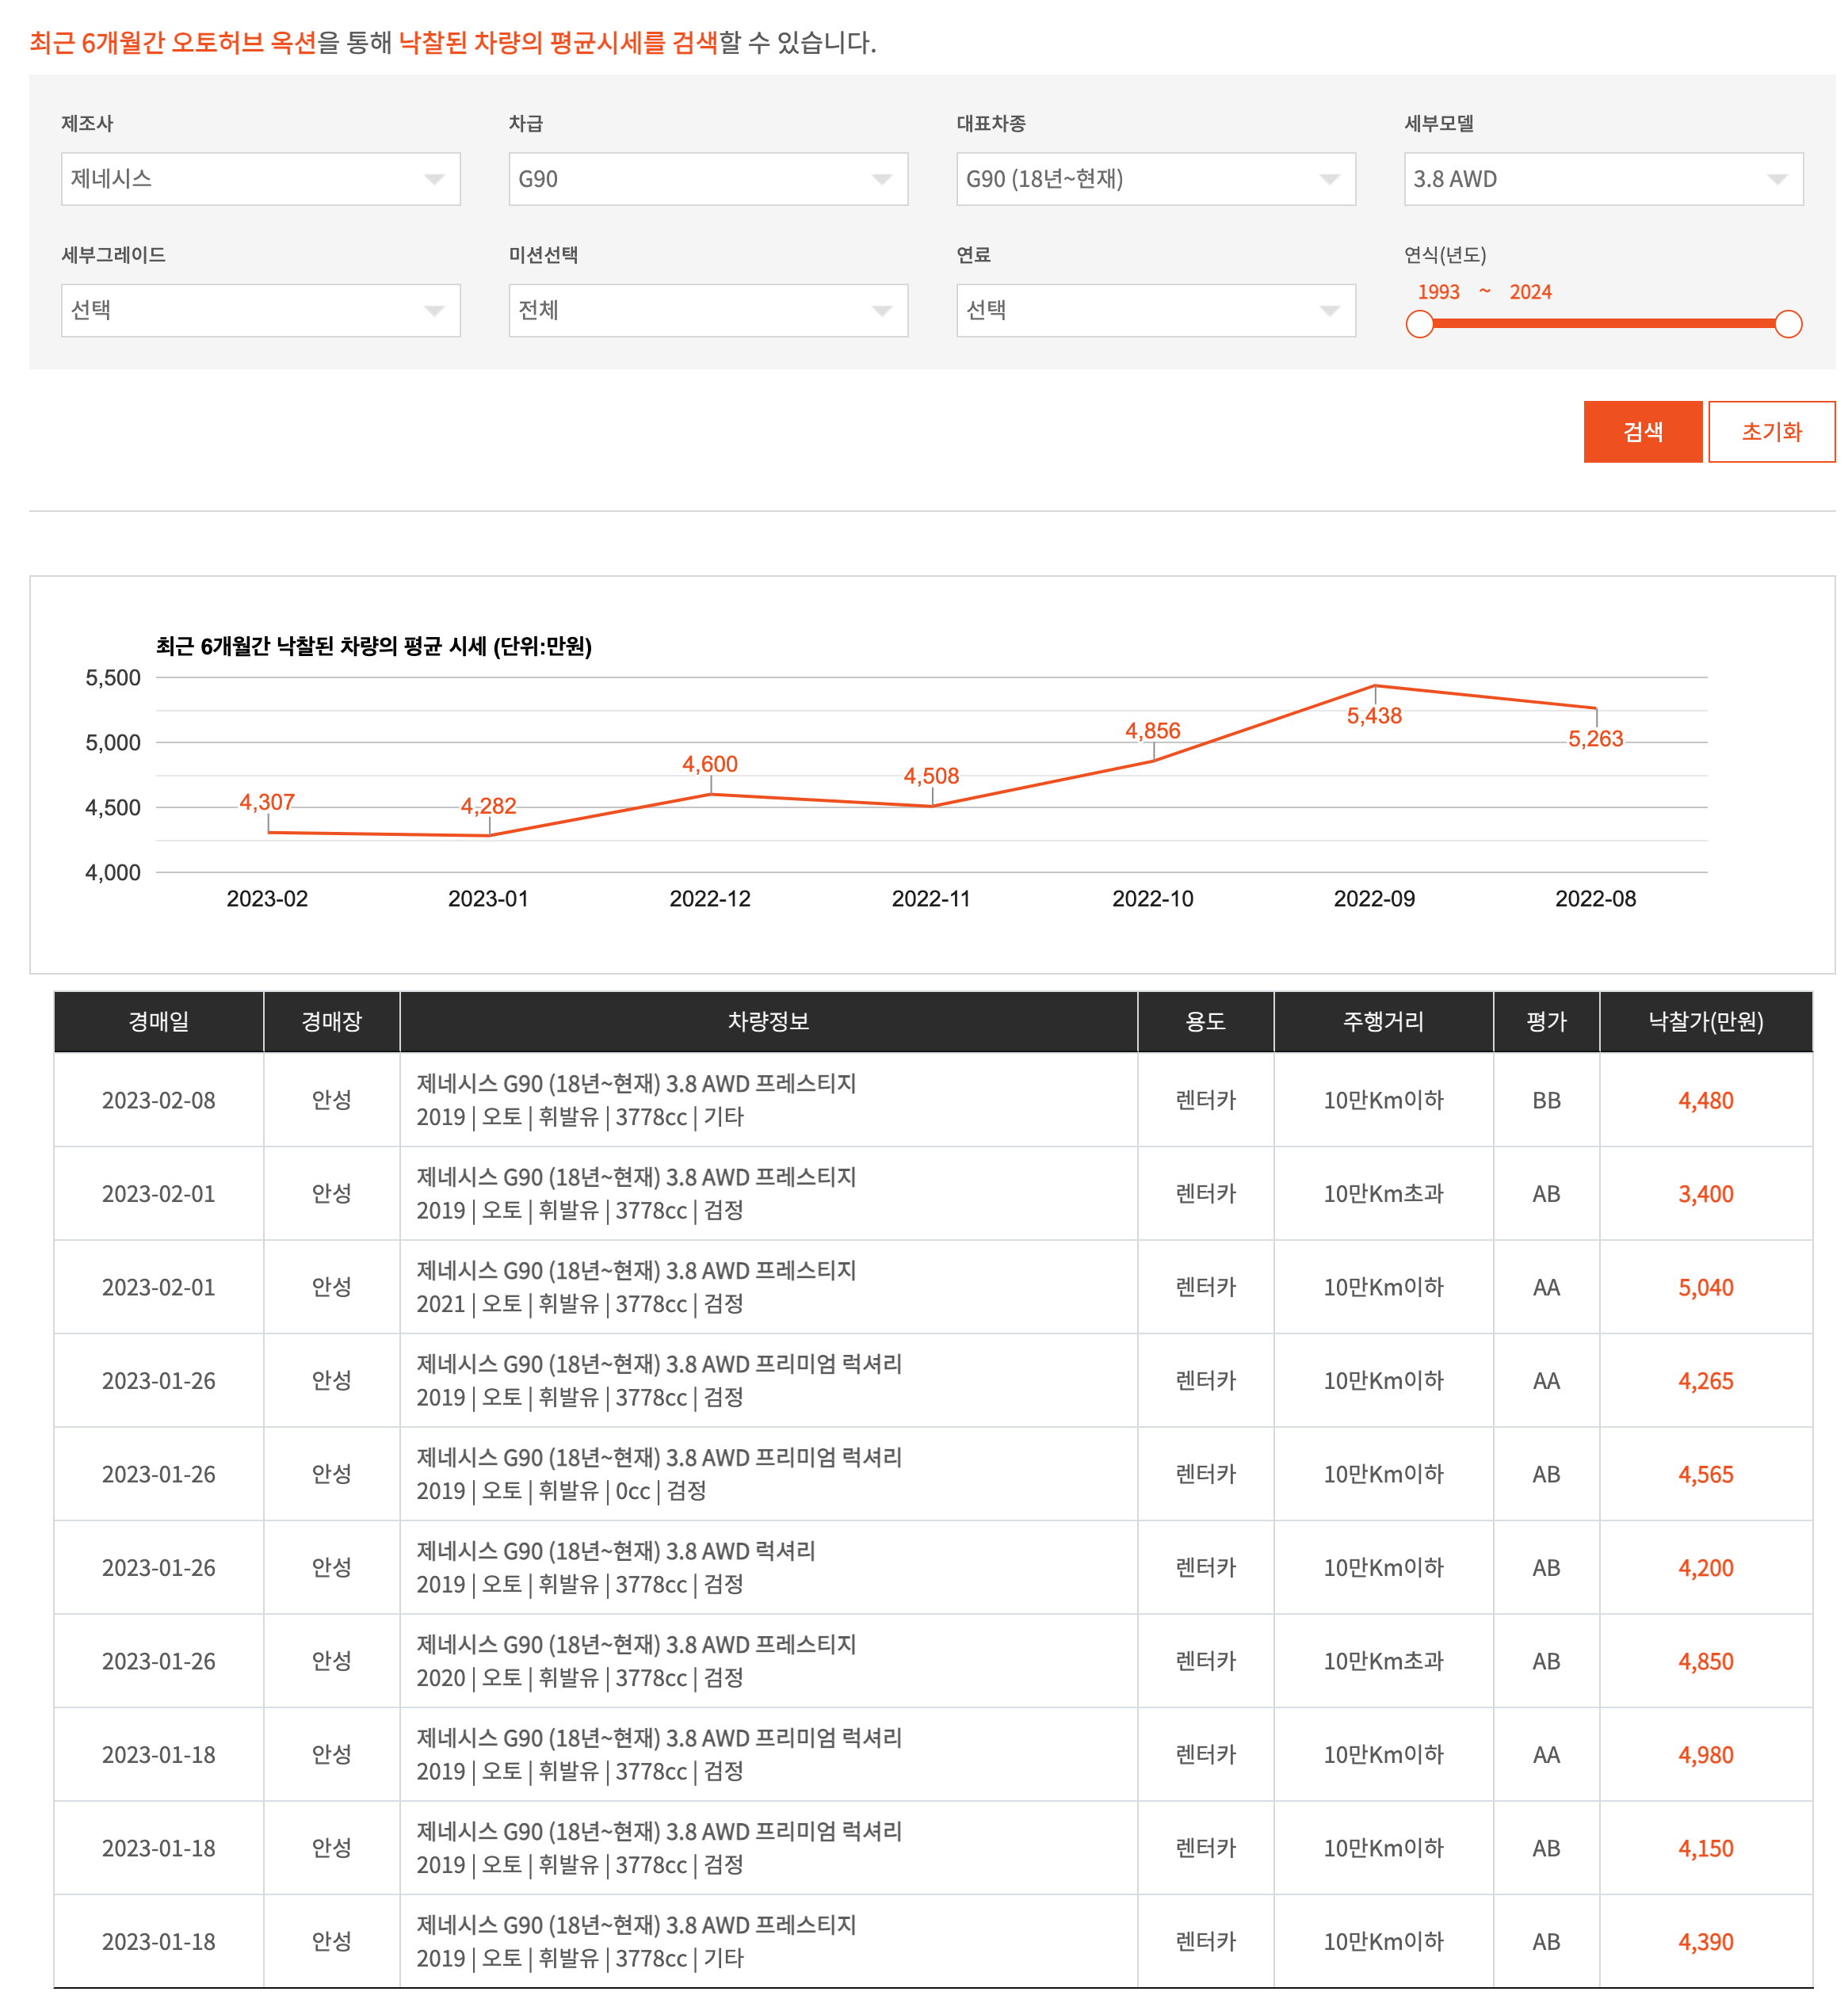Click the 평가 column header
Screen dimensions: 1848x2003
point(1546,1021)
